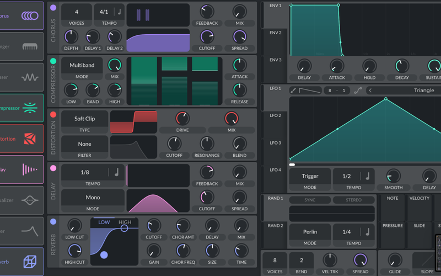Select the Distortion effect icon
Viewport: 441px width, 276px height.
(x=30, y=139)
